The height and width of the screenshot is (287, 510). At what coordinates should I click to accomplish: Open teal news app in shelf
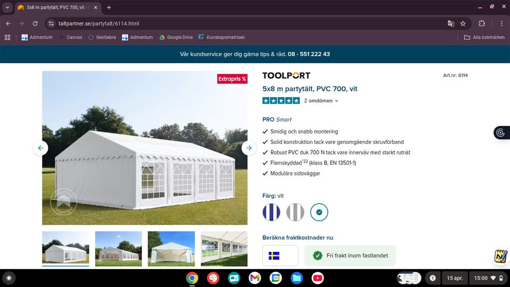(x=234, y=278)
